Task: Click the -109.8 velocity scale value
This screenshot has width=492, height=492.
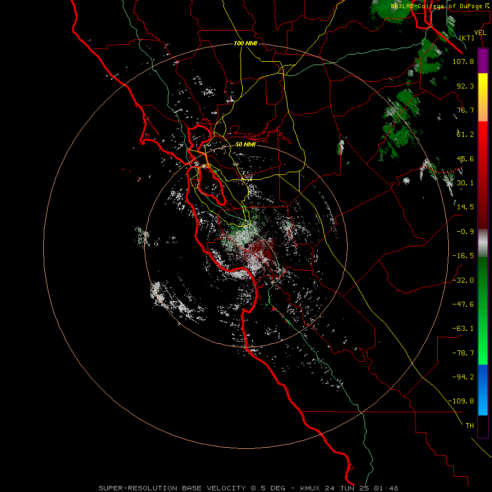Action: tap(461, 401)
